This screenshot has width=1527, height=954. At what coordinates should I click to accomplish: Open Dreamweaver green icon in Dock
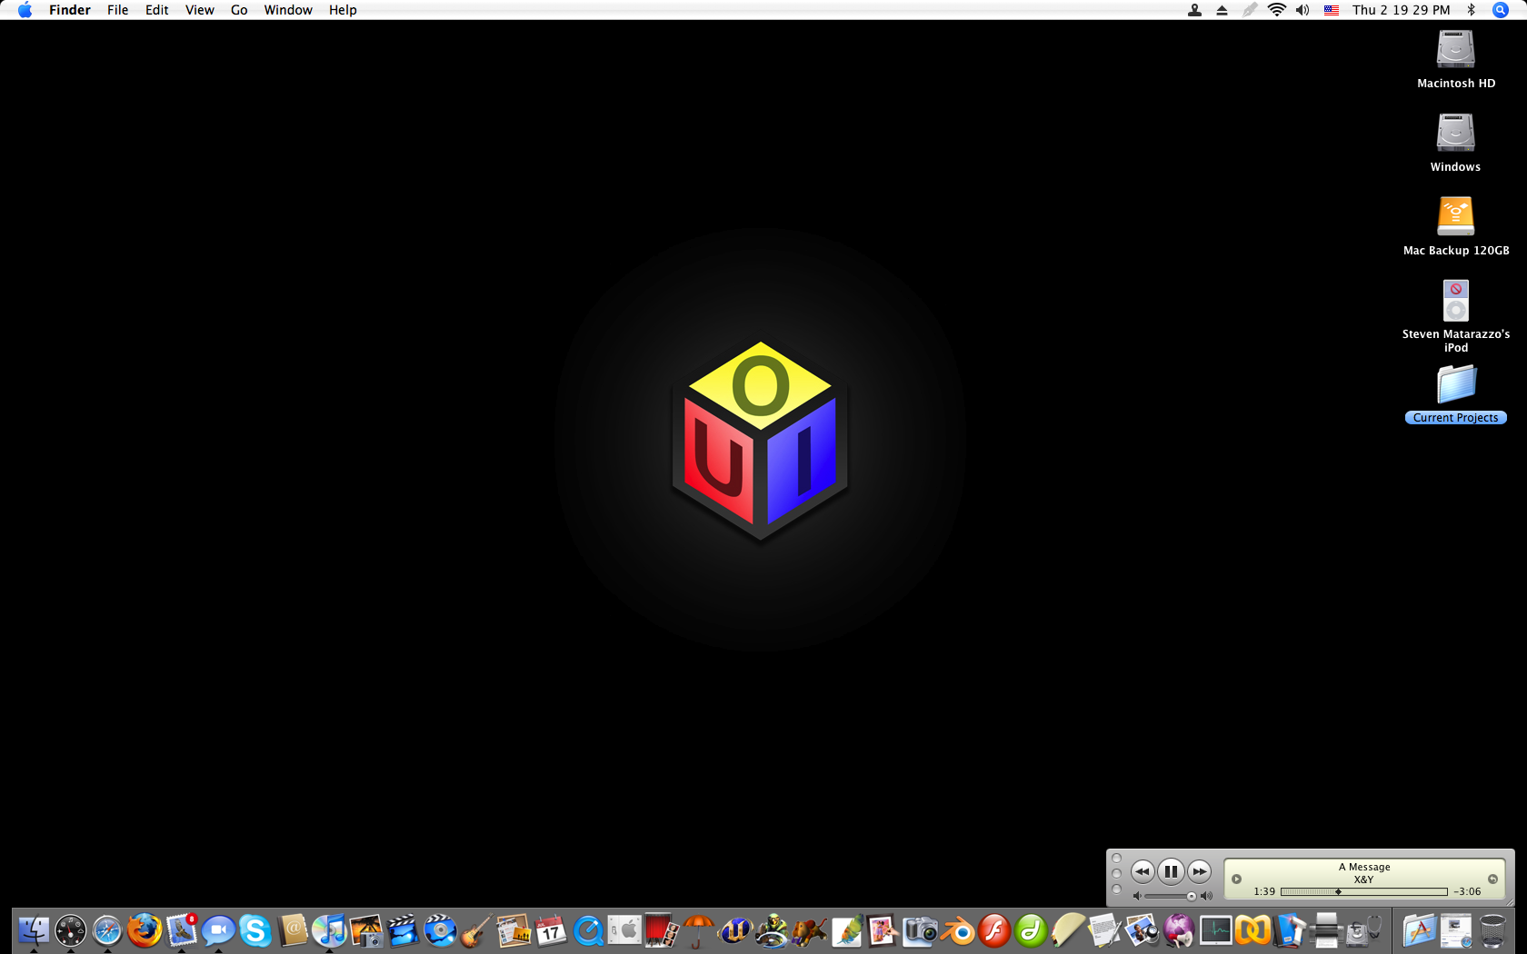pos(1032,930)
